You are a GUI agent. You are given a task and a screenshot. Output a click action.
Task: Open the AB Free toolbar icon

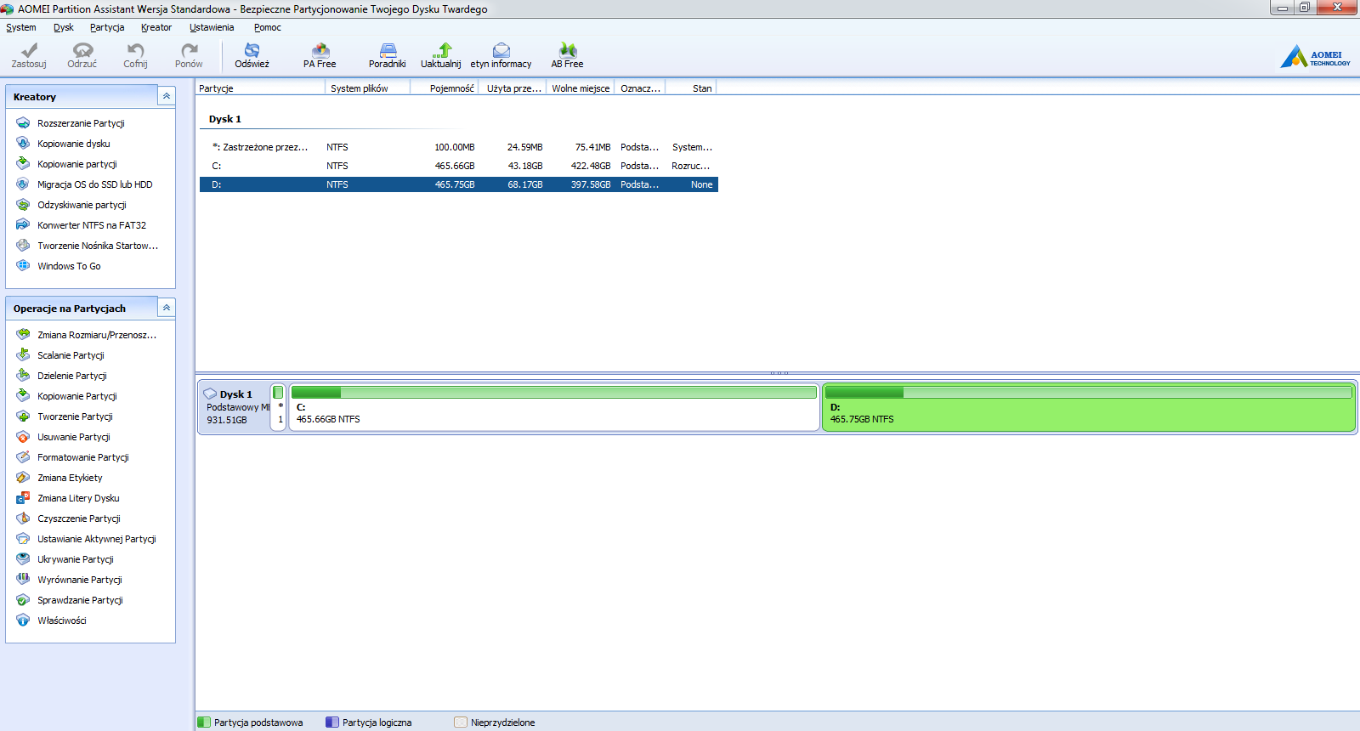[567, 50]
